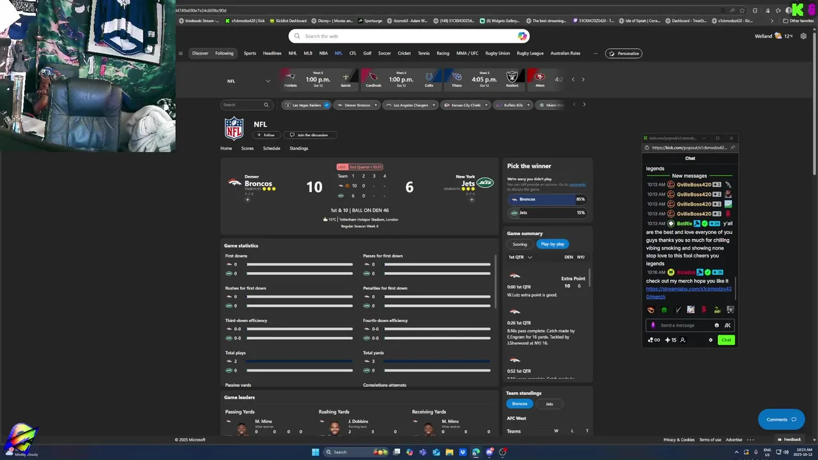Follow the Kansas City Chiefs chip
Viewport: 818px width, 460px height.
[486, 105]
